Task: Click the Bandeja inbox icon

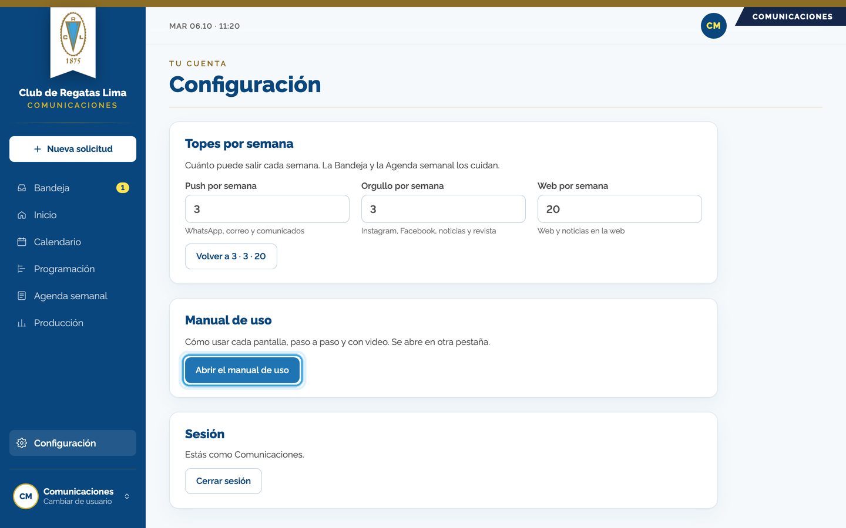Action: [22, 188]
